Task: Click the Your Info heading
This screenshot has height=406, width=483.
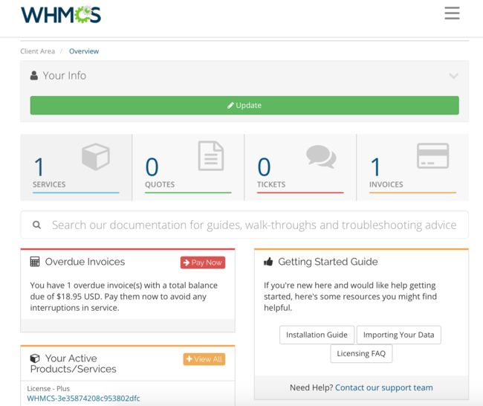Action: tap(65, 76)
